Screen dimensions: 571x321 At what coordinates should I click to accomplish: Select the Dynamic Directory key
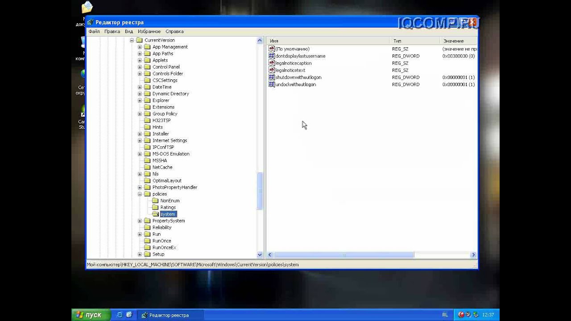(170, 94)
